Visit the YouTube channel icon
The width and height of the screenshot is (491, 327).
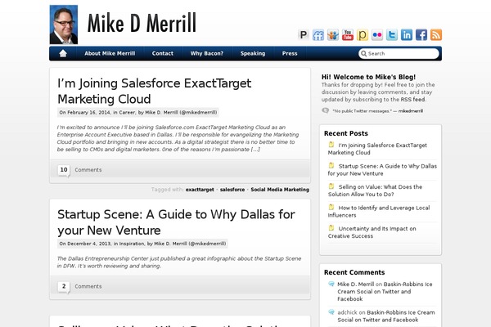point(348,34)
